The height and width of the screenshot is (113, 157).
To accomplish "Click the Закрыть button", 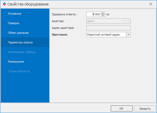I will click(145, 109).
